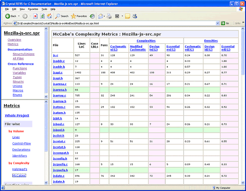Open the Whole Project metrics link
The width and height of the screenshot is (246, 191).
[x=17, y=115]
